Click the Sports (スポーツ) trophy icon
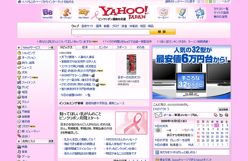The image size is (248, 161). [x=19, y=77]
